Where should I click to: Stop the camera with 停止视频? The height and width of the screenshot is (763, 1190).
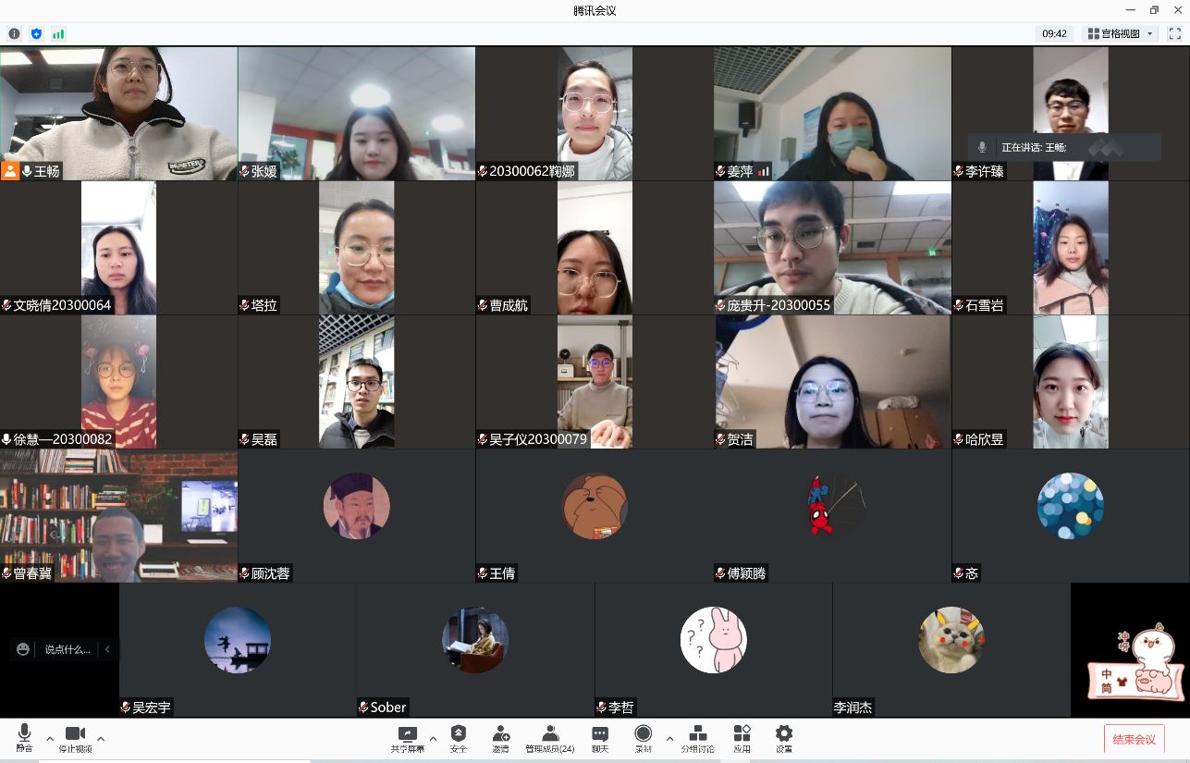[75, 737]
